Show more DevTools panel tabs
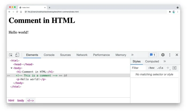 [x=132, y=55]
